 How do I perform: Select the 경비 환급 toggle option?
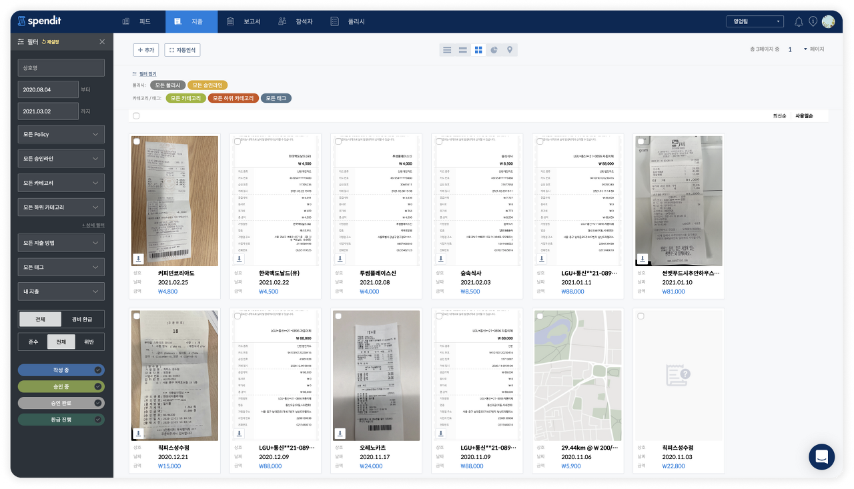click(x=83, y=319)
